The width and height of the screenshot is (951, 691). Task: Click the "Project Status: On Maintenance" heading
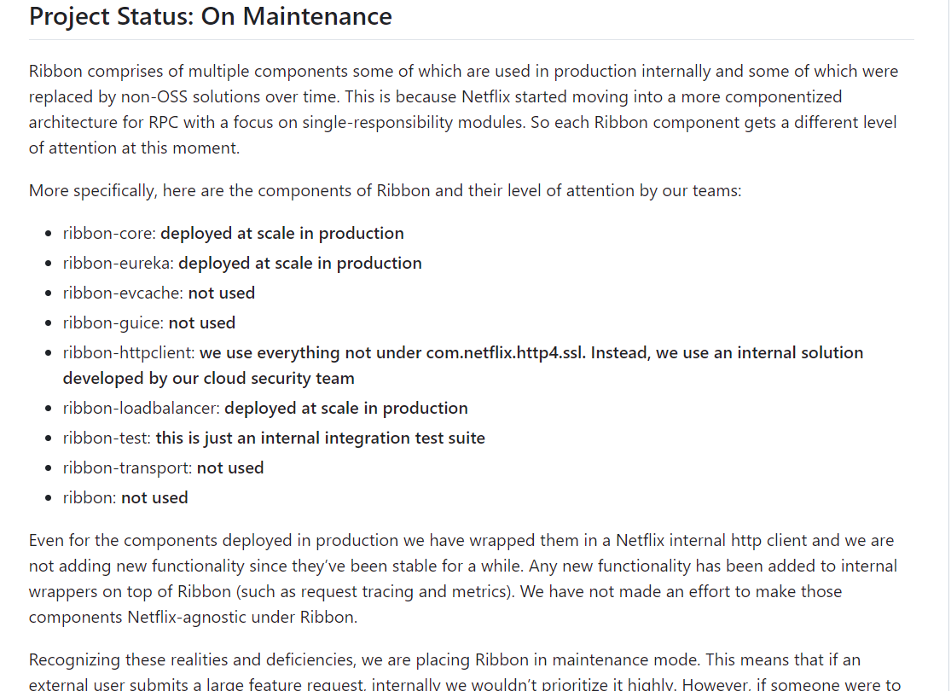211,16
